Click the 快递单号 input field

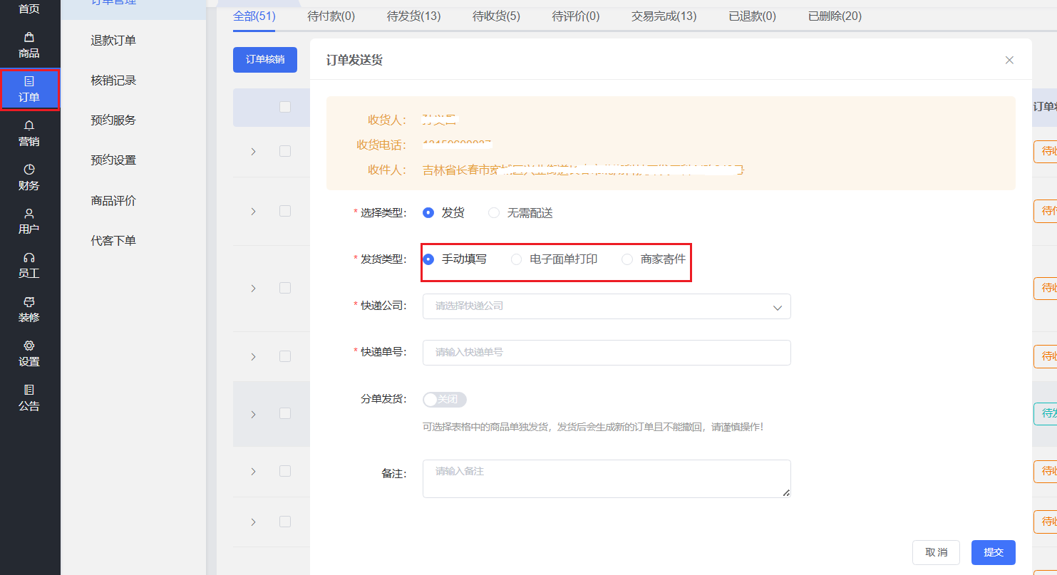pyautogui.click(x=607, y=353)
